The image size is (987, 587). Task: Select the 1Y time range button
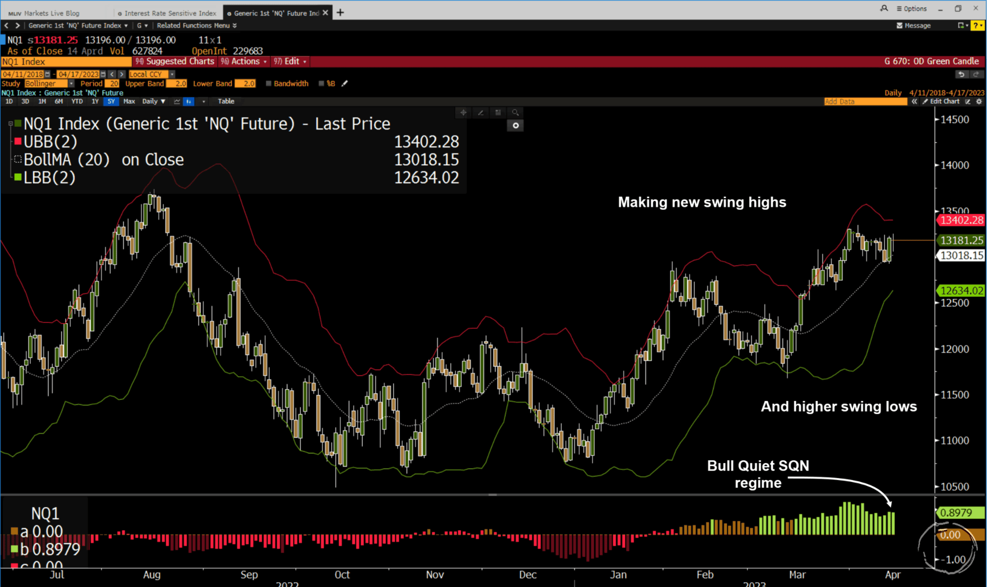[95, 101]
